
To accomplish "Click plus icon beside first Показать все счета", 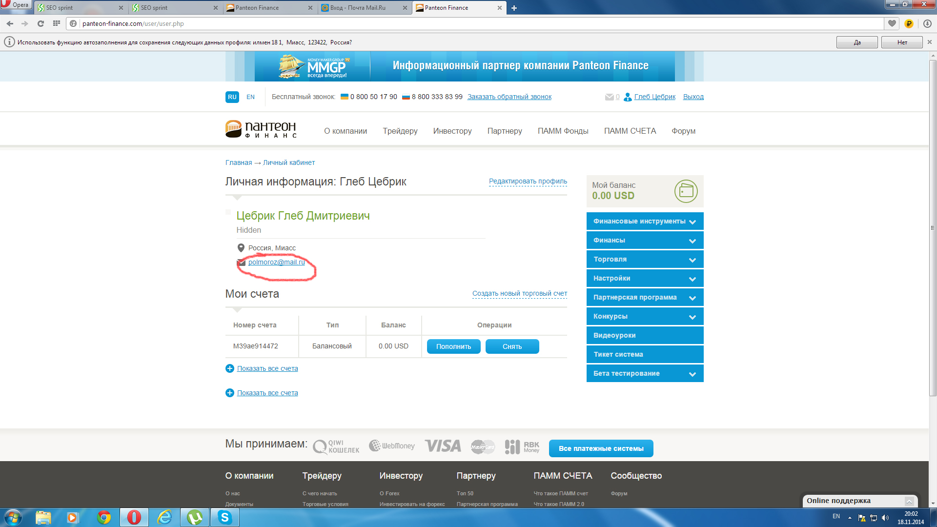I will tap(230, 368).
